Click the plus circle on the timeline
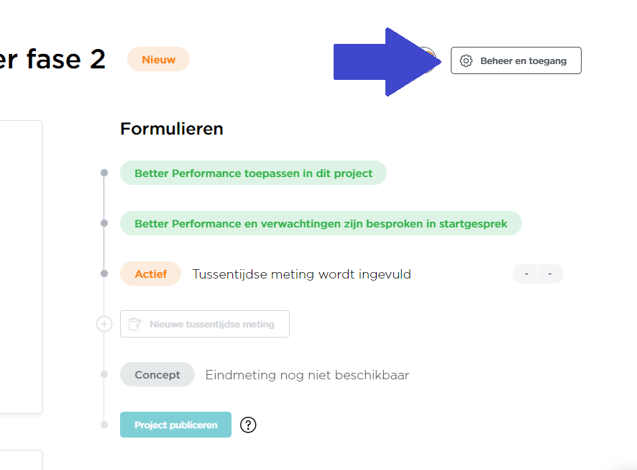Screen dimensions: 637x470 pos(104,324)
